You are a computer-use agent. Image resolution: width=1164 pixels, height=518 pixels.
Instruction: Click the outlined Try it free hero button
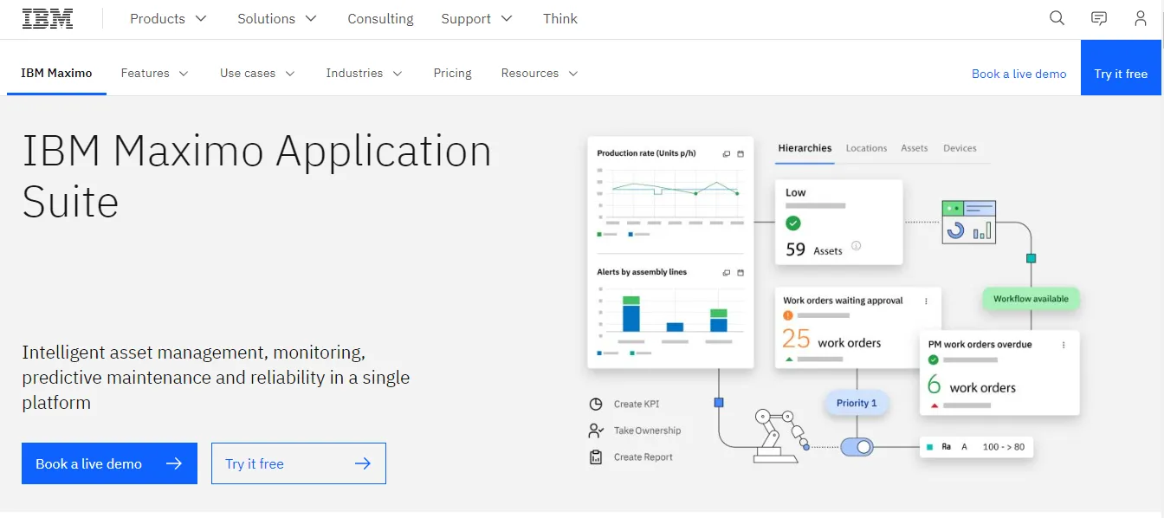point(299,463)
